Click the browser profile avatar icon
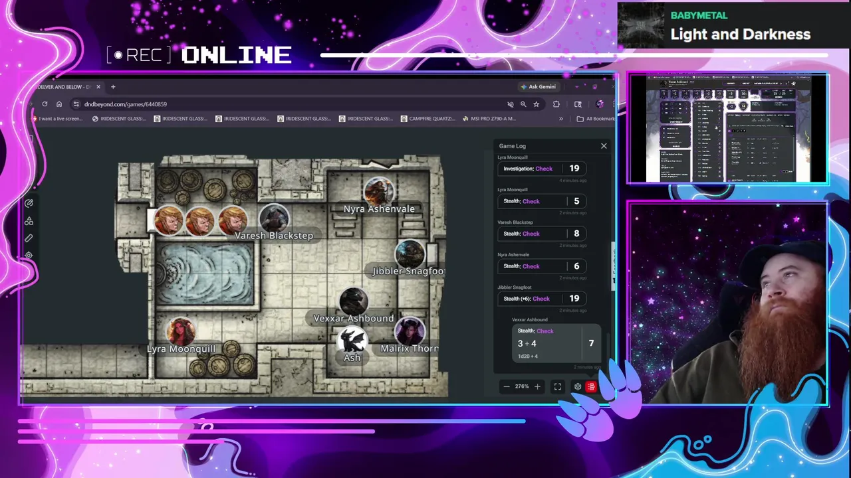The width and height of the screenshot is (851, 478). [x=600, y=104]
